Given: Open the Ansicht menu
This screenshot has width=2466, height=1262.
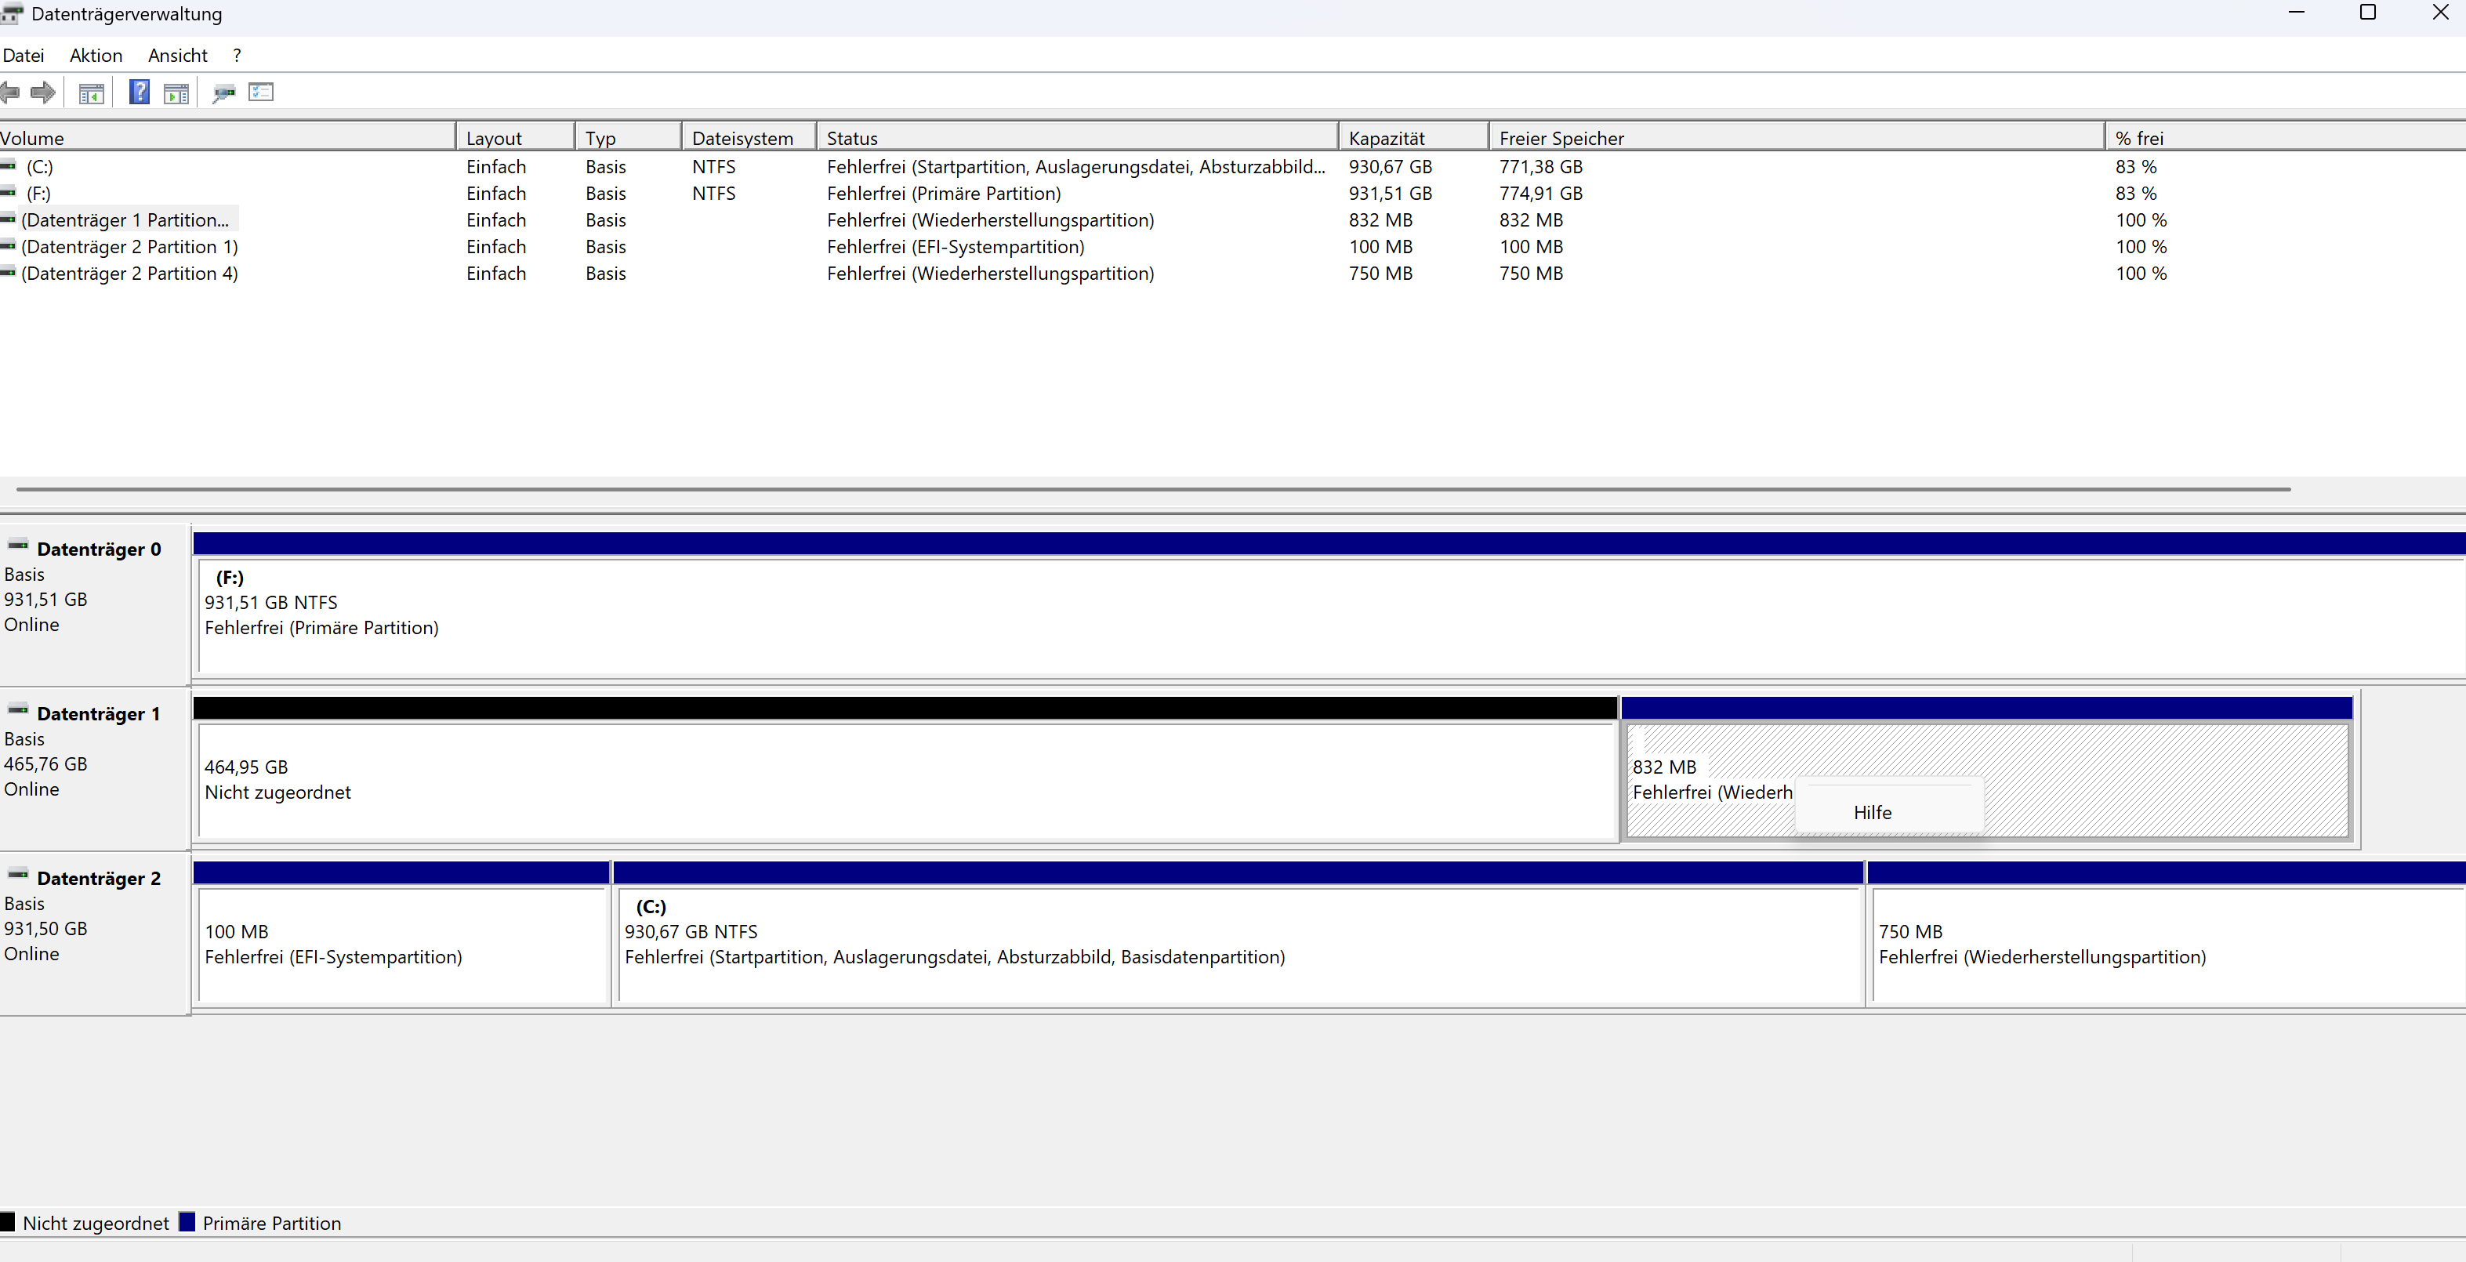Looking at the screenshot, I should 177,56.
